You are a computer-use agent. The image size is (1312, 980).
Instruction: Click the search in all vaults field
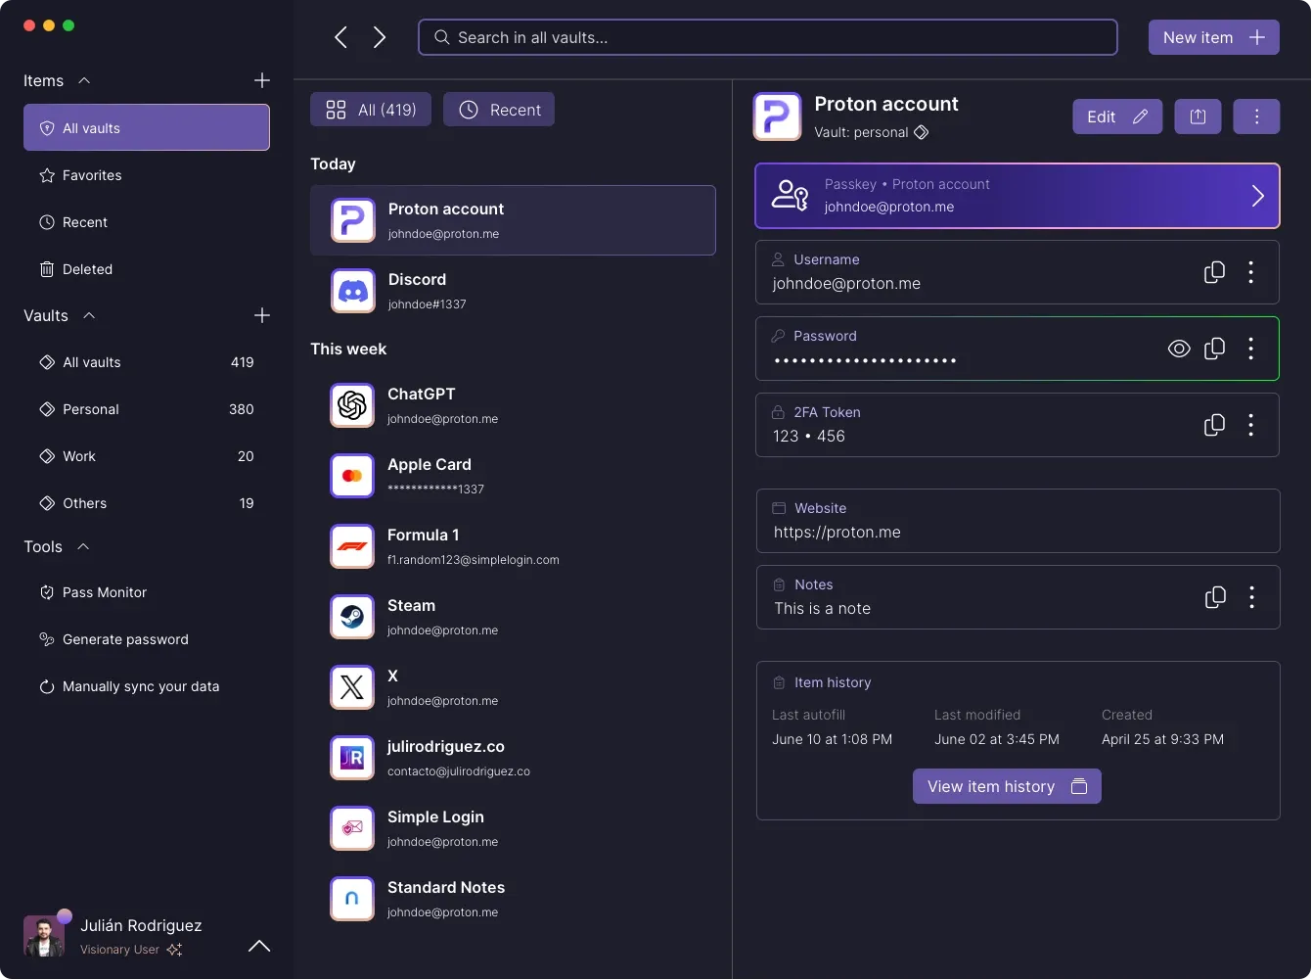coord(767,38)
